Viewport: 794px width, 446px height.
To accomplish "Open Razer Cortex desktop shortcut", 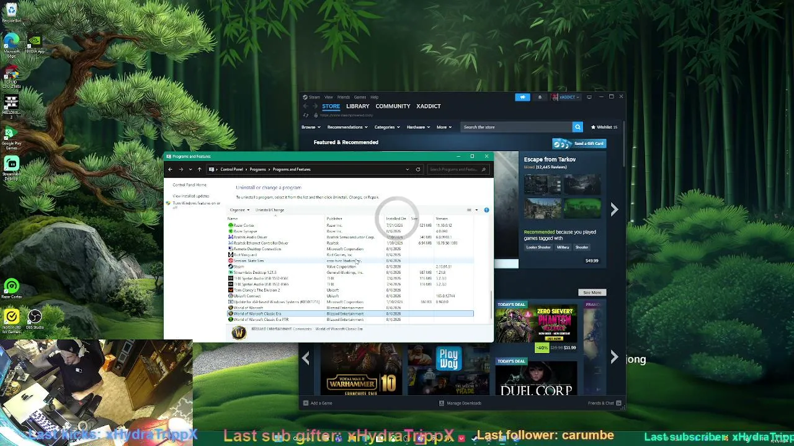I will (x=11, y=289).
